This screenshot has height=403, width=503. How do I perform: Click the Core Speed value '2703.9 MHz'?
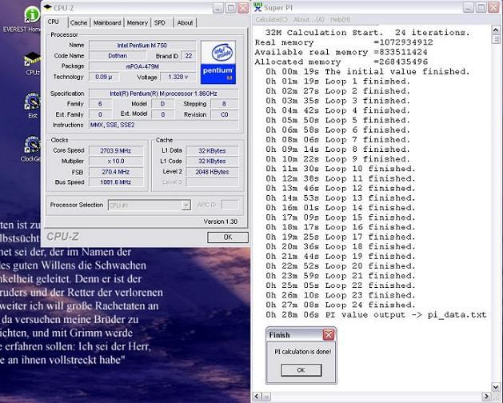pyautogui.click(x=116, y=150)
